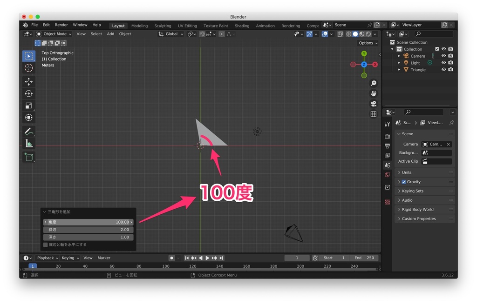Select the Rotate tool

point(29,93)
